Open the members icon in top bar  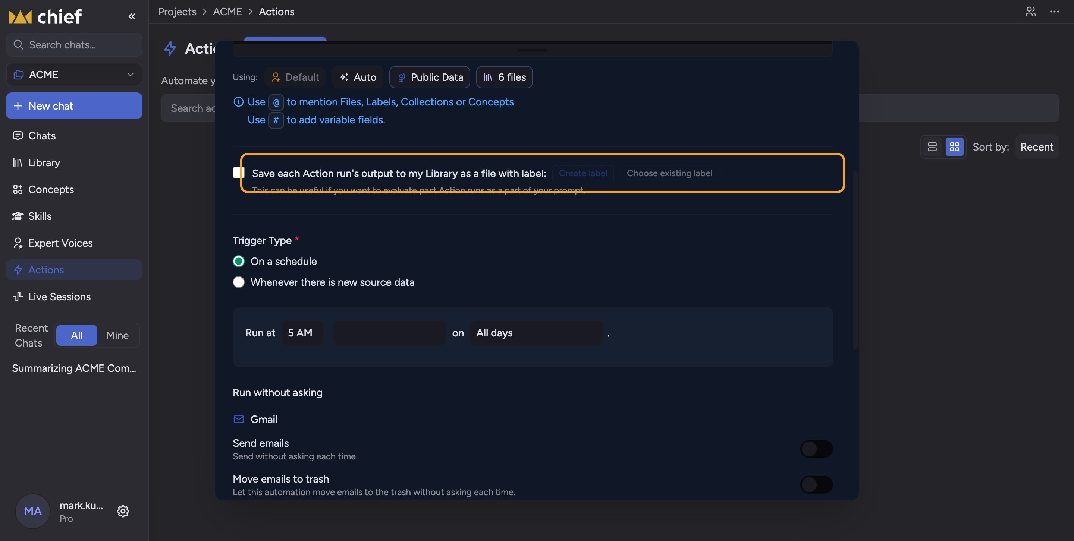(x=1031, y=12)
